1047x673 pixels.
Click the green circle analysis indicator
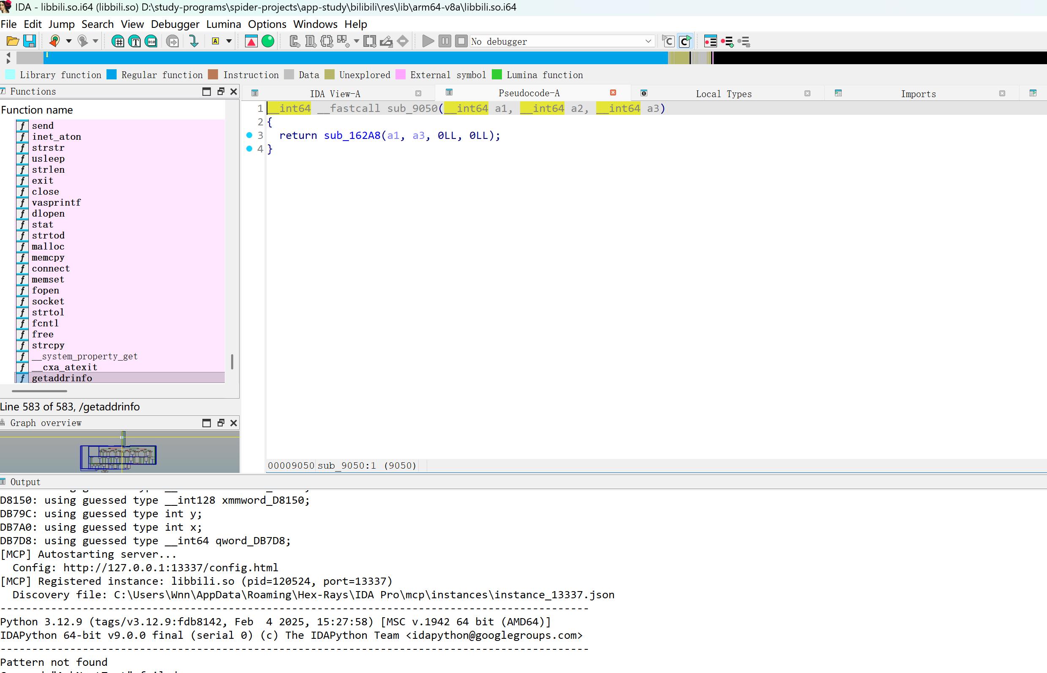pos(267,41)
